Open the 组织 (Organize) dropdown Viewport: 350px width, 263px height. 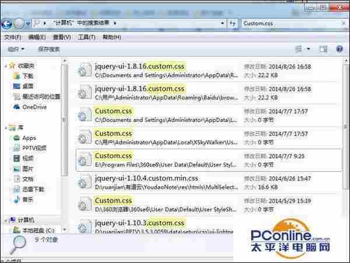pos(15,50)
